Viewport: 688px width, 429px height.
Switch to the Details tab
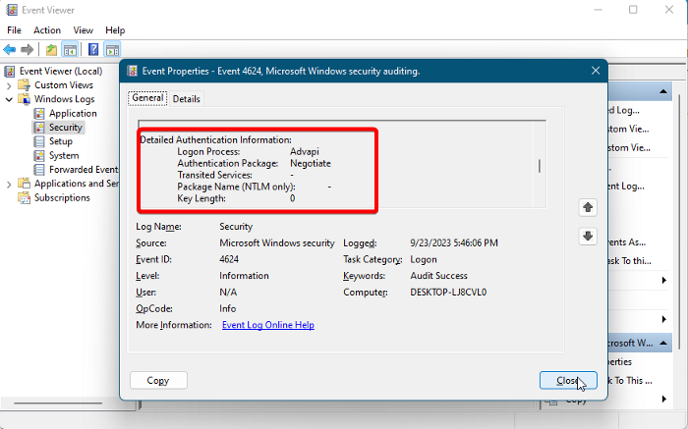[x=186, y=99]
